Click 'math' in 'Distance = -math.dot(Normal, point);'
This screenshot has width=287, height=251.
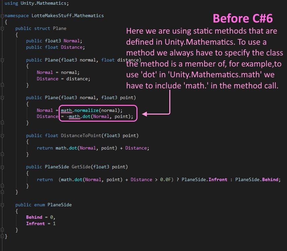[74, 117]
